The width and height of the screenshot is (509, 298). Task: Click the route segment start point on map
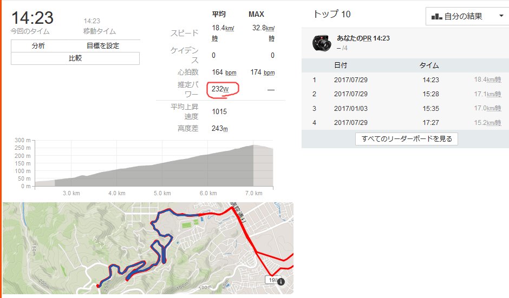[99, 286]
